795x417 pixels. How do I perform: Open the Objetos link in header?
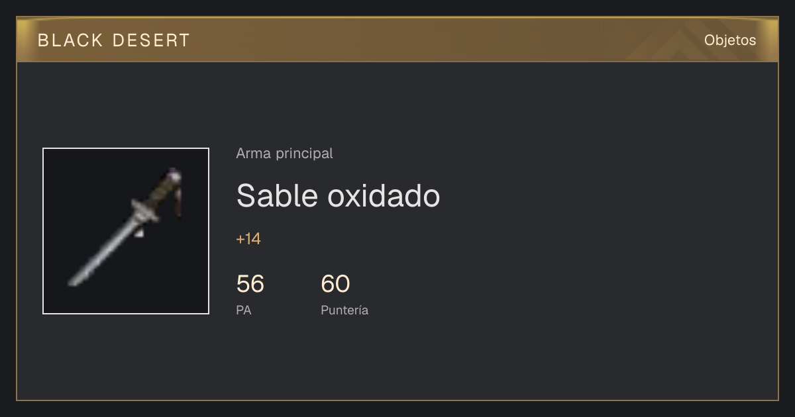[730, 40]
